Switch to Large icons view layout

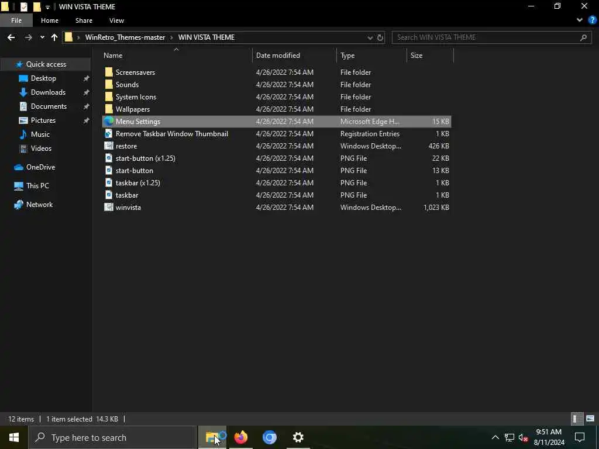pyautogui.click(x=590, y=419)
